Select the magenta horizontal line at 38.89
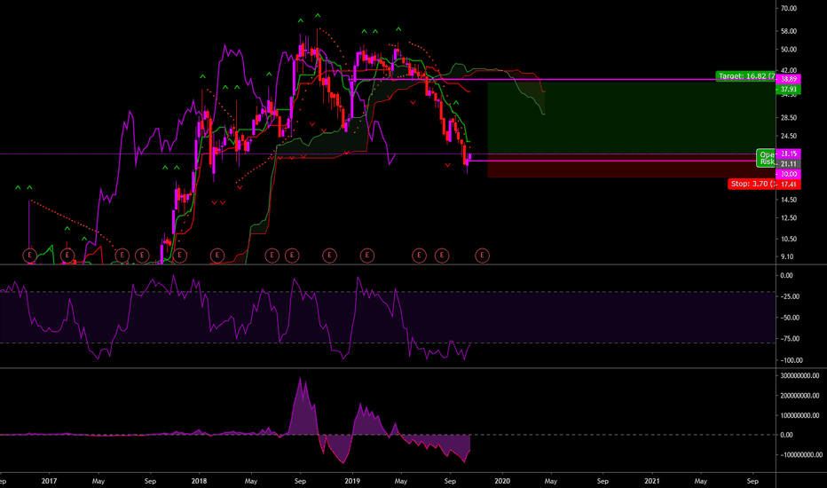 pyautogui.click(x=562, y=80)
